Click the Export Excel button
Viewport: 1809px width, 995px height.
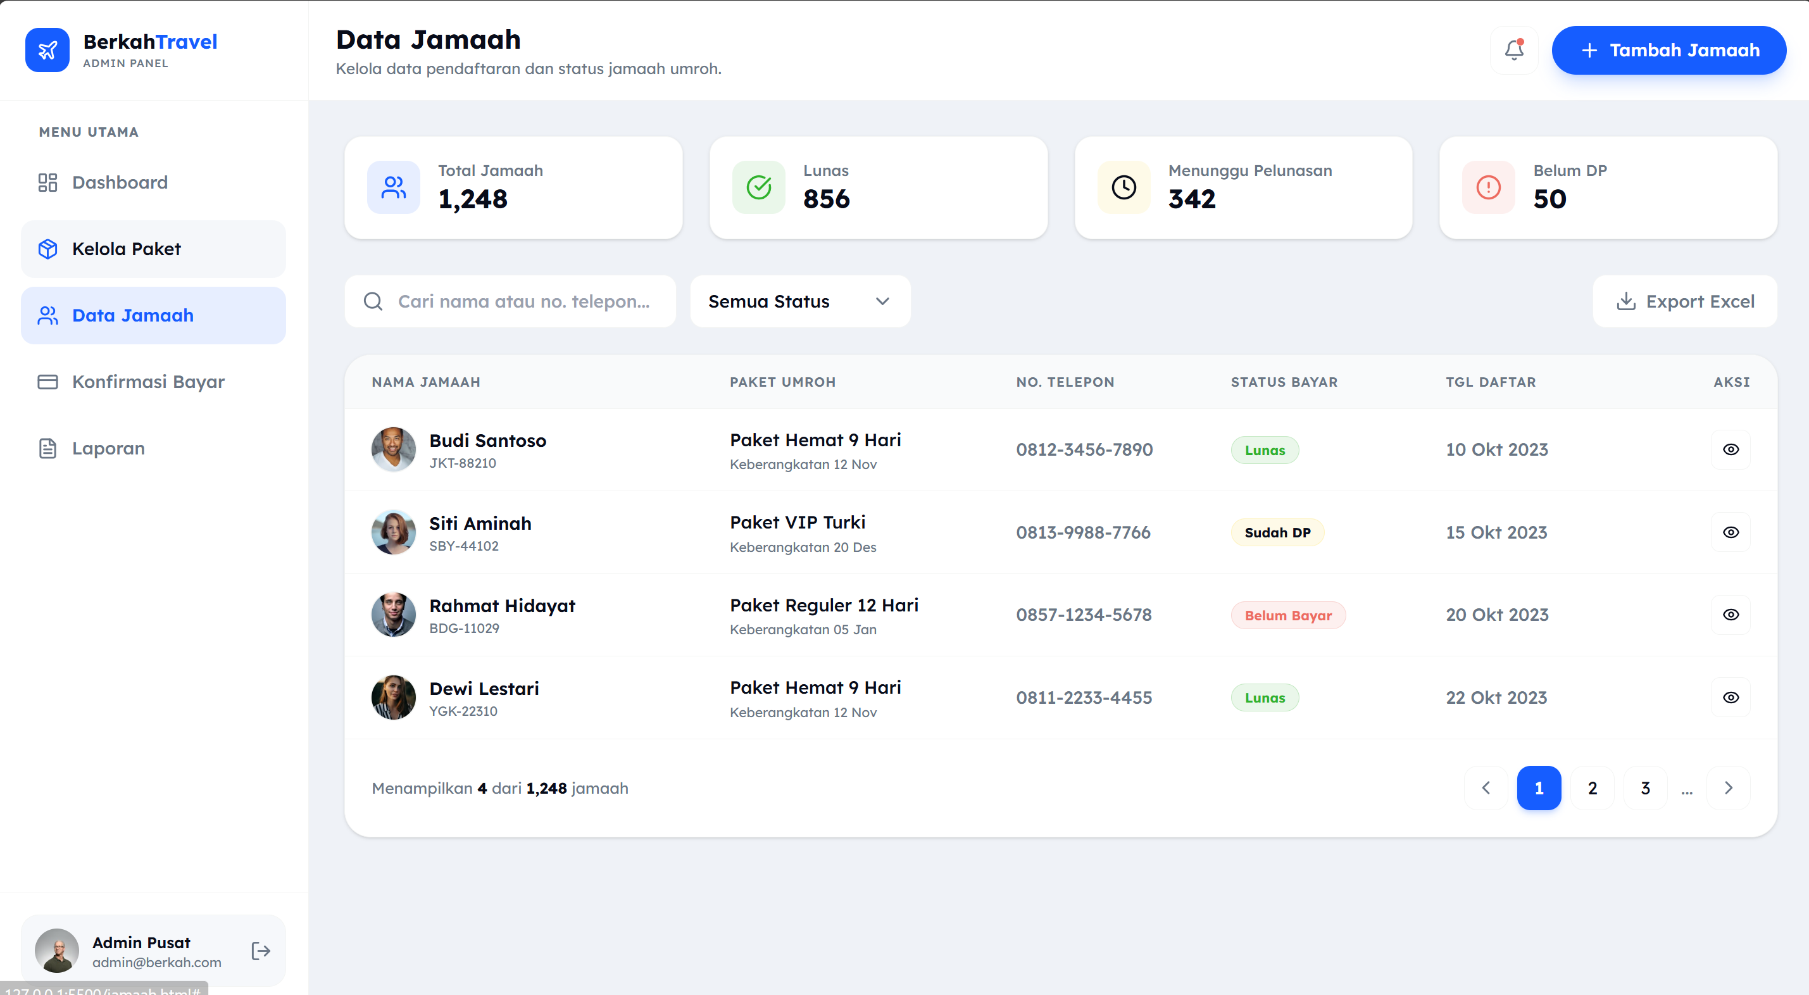pyautogui.click(x=1685, y=301)
